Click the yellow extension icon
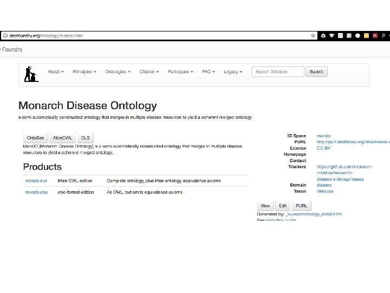 point(366,36)
